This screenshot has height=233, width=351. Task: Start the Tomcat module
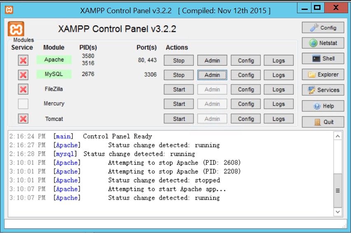coord(179,119)
